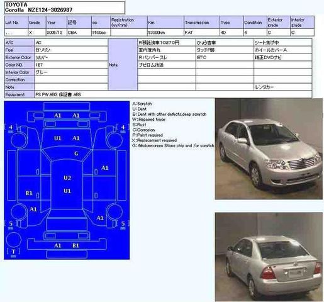Click the A/C row label
Viewport: 324px width, 302px height.
[20, 43]
